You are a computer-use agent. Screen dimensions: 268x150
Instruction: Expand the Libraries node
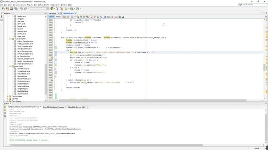pyautogui.click(x=8, y=99)
